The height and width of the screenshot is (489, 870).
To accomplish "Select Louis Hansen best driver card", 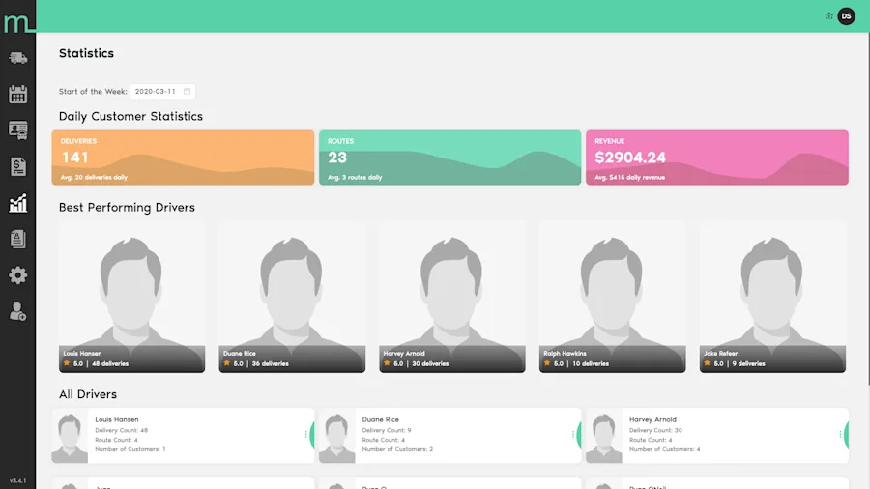I will pos(132,298).
